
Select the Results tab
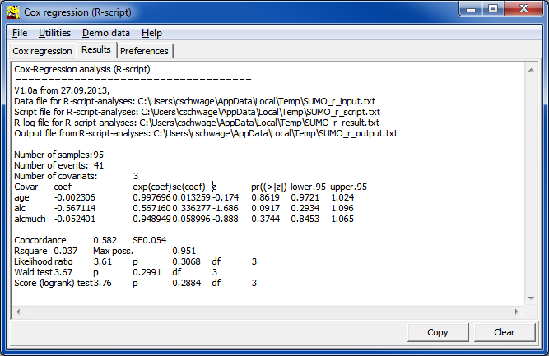(96, 49)
